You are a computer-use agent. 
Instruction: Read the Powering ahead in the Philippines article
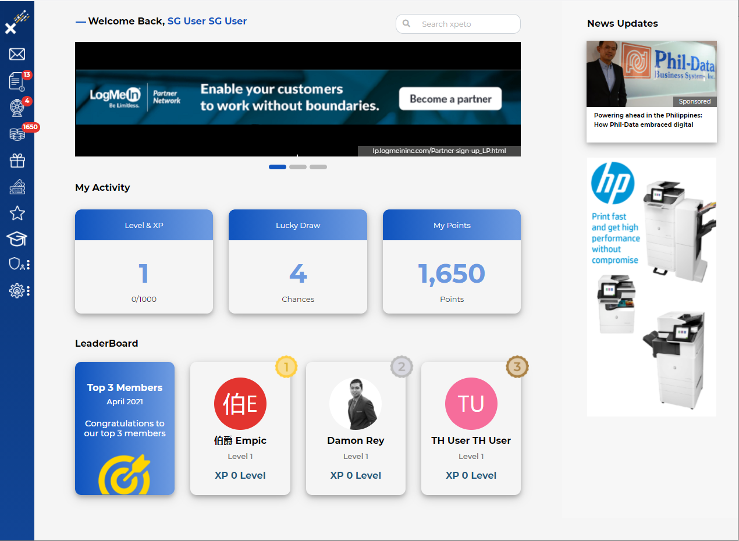click(x=648, y=120)
